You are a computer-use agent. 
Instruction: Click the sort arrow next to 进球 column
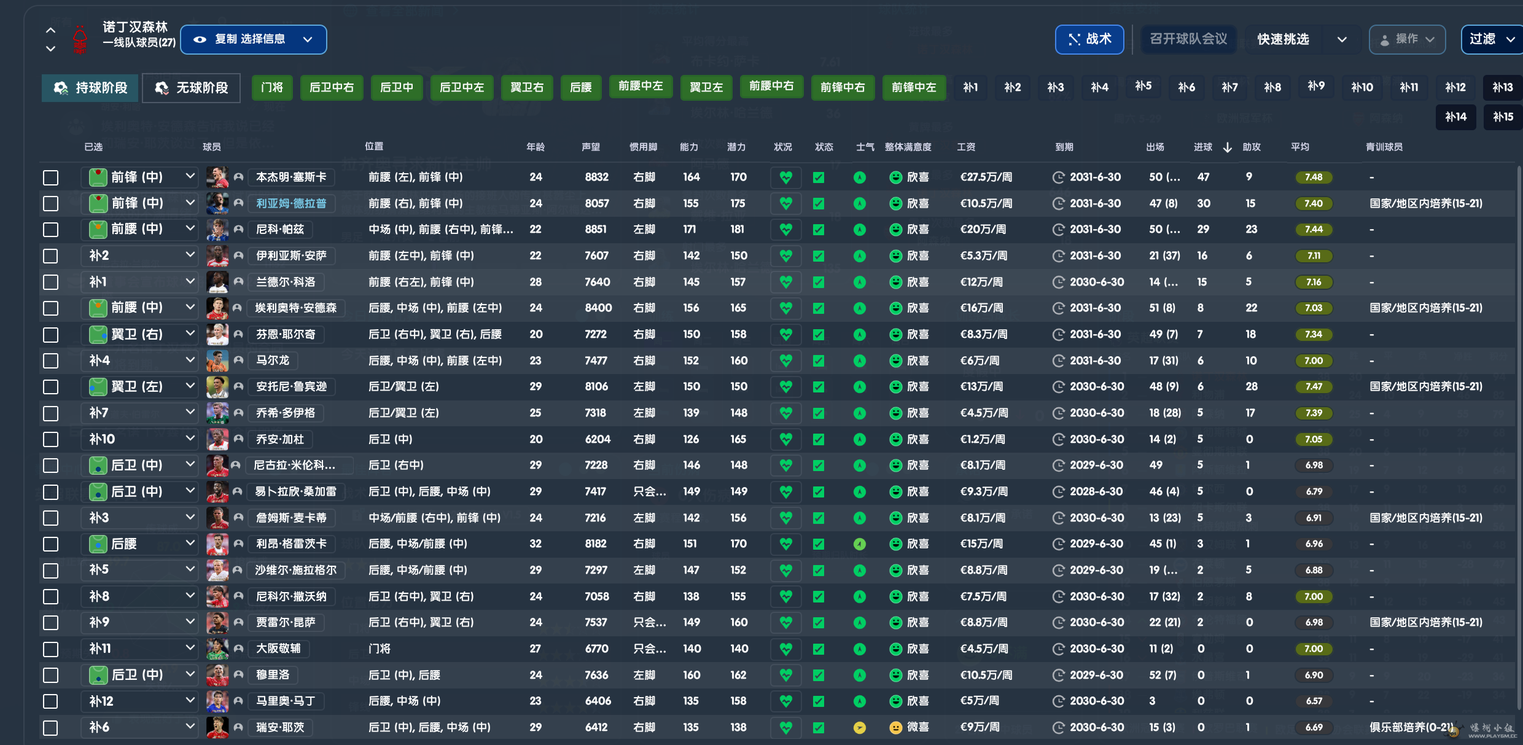point(1227,147)
